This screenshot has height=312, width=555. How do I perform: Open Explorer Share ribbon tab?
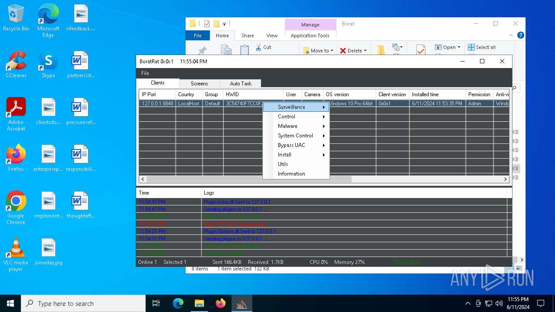(248, 36)
